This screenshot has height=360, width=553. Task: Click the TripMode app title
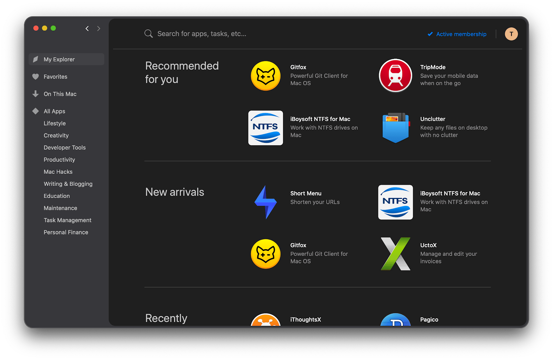(x=433, y=67)
